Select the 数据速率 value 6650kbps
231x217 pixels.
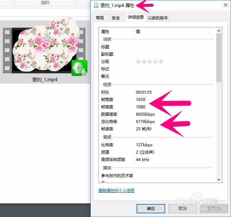(145, 114)
